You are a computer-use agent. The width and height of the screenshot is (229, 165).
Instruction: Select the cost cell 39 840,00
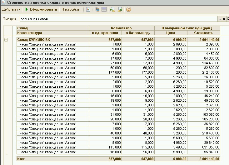(204, 143)
